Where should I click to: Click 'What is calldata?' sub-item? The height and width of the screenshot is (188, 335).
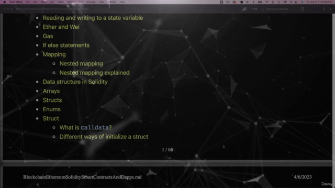coord(85,127)
